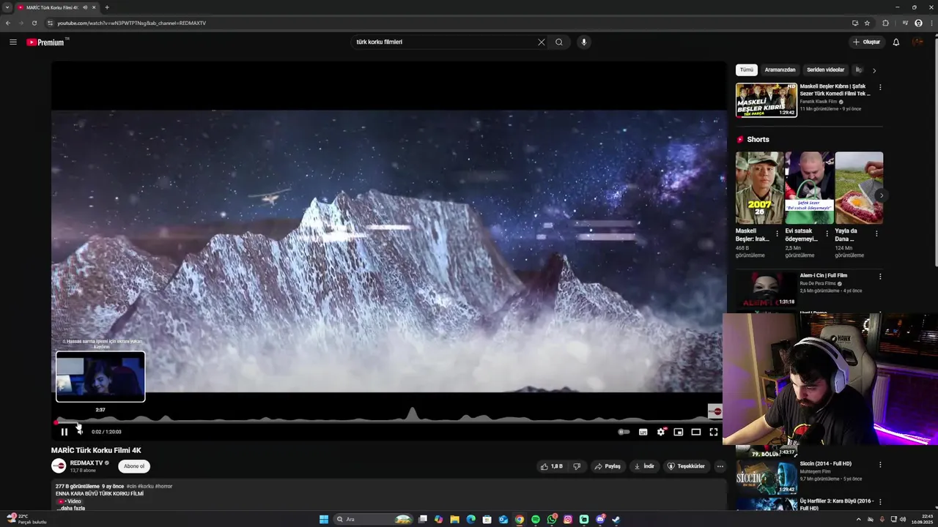Click the YouTube search input field

tap(443, 42)
